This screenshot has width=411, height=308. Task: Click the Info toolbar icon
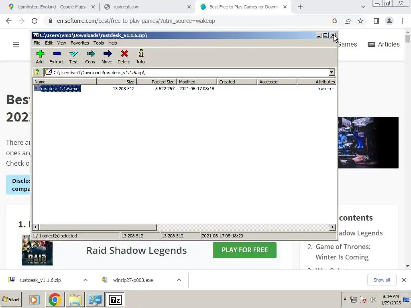point(141,57)
